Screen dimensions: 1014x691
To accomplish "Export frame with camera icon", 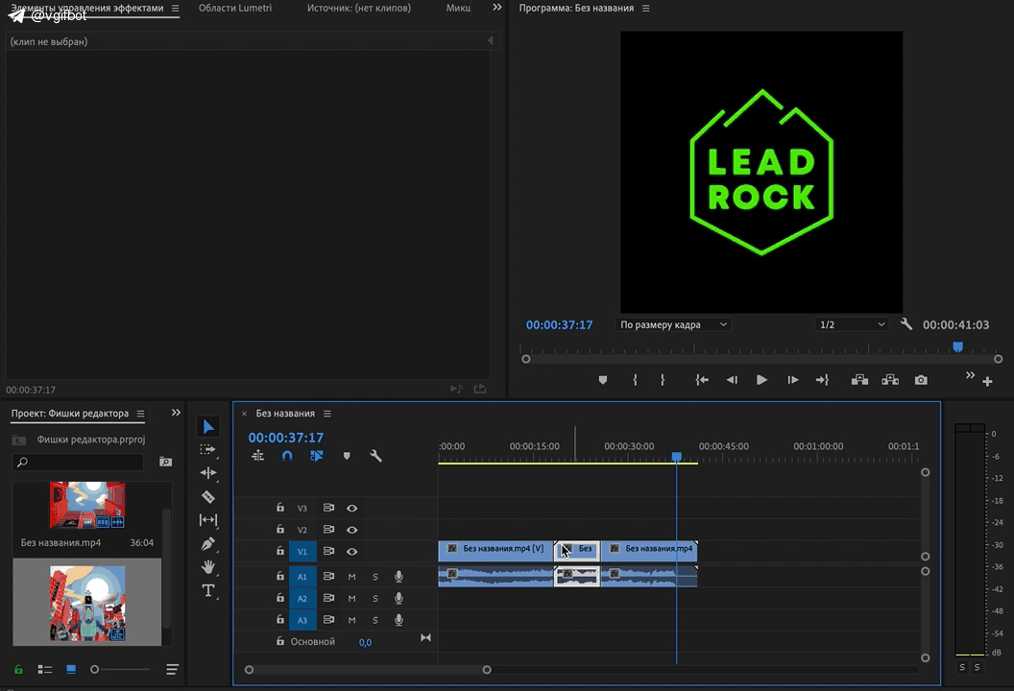I will [x=921, y=380].
